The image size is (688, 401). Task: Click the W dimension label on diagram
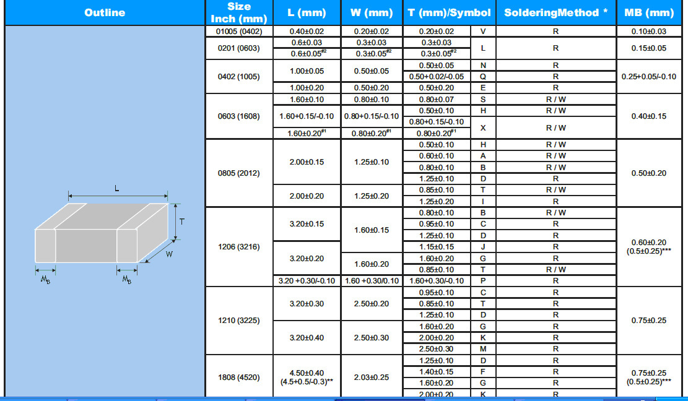pyautogui.click(x=169, y=254)
